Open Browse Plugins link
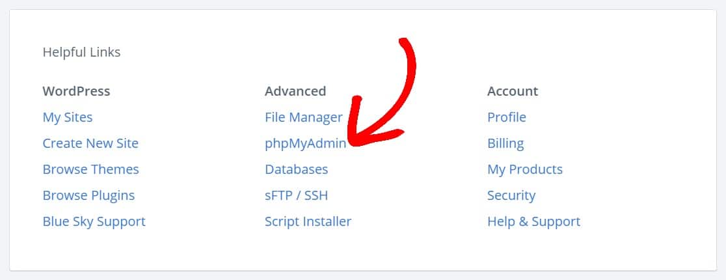 88,195
